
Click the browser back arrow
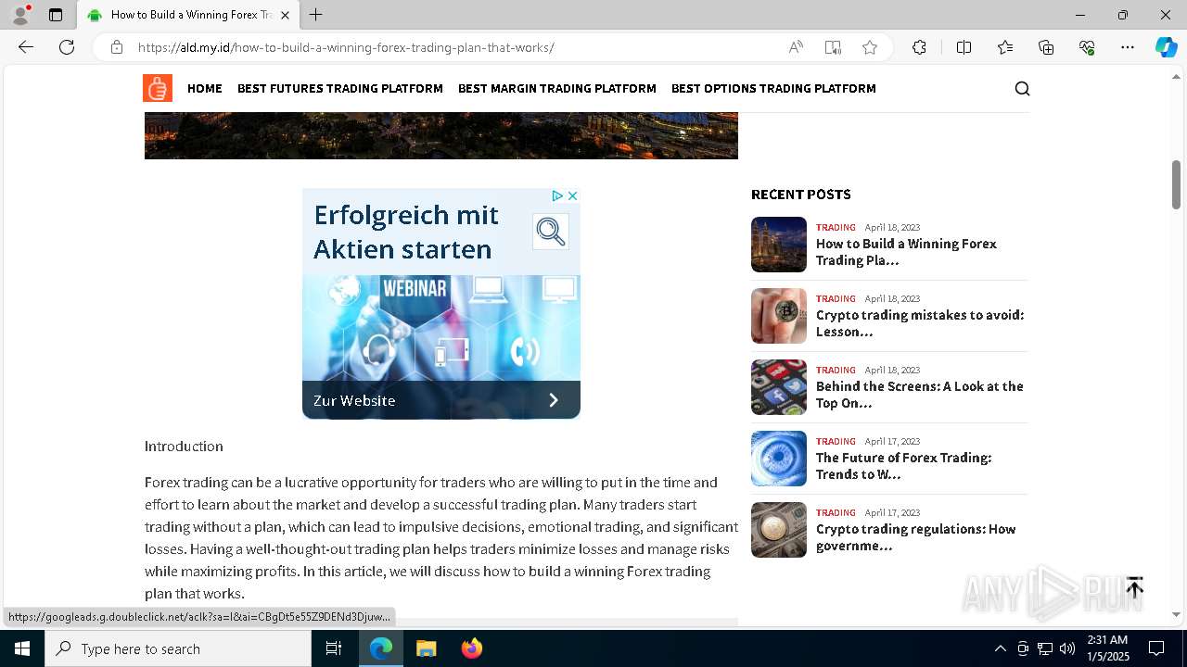click(x=26, y=47)
